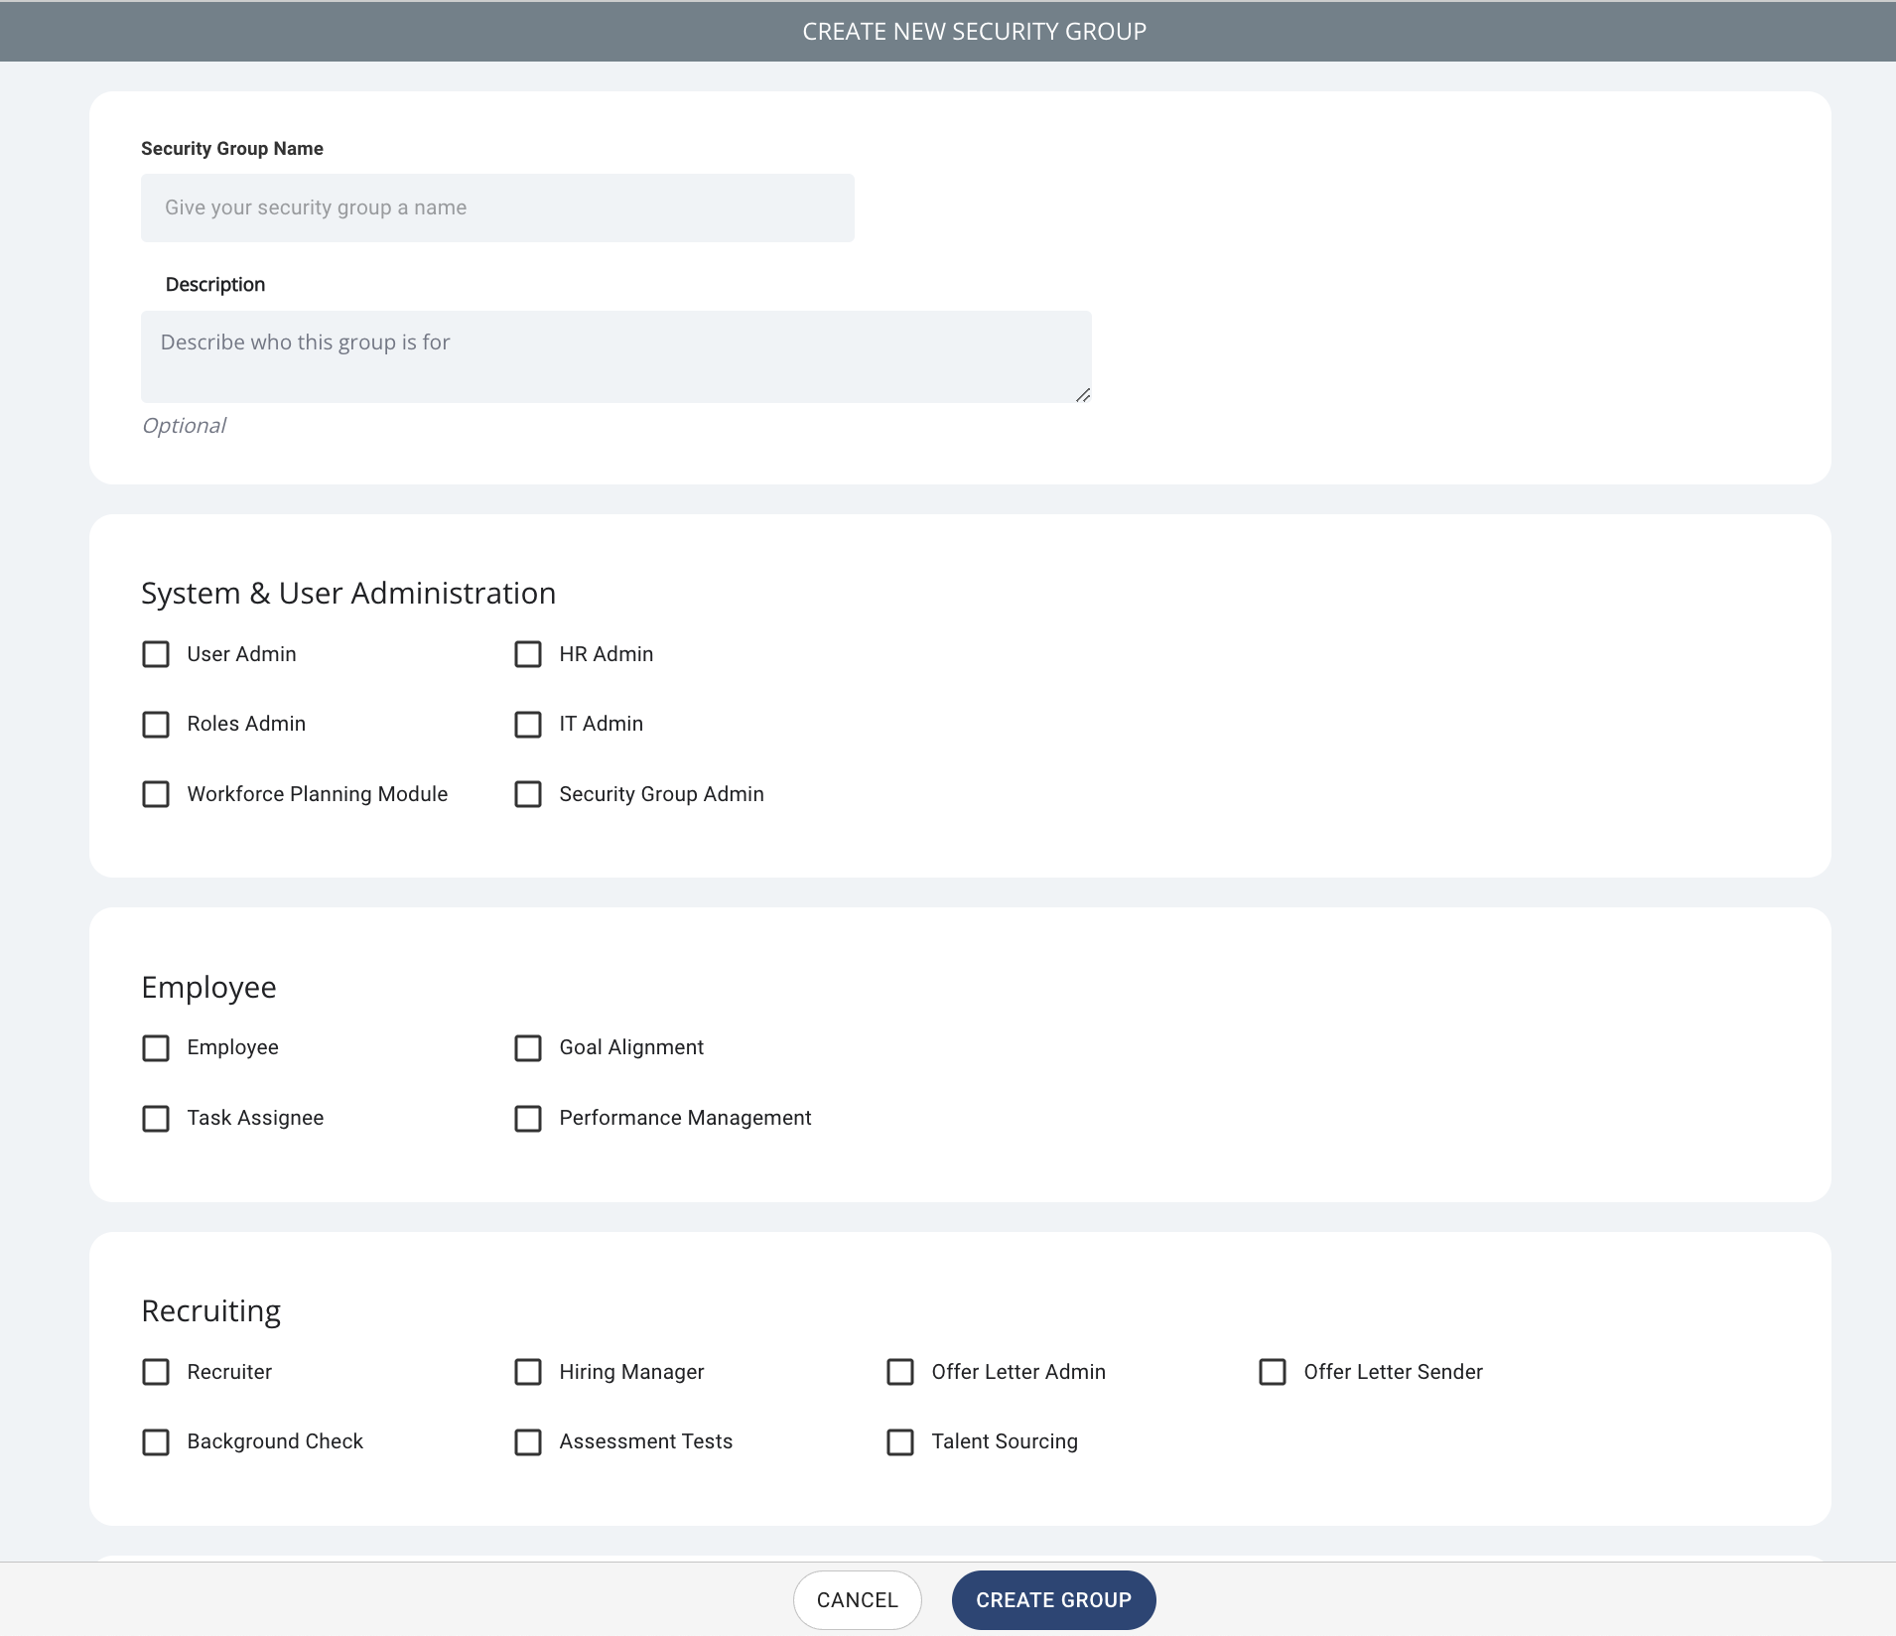This screenshot has height=1636, width=1896.
Task: Tick the Offer Letter Admin checkbox
Action: (x=900, y=1372)
